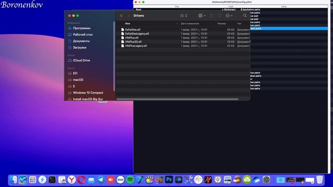This screenshot has height=187, width=333.
Task: Open the Finder search magnifier
Action: [245, 16]
